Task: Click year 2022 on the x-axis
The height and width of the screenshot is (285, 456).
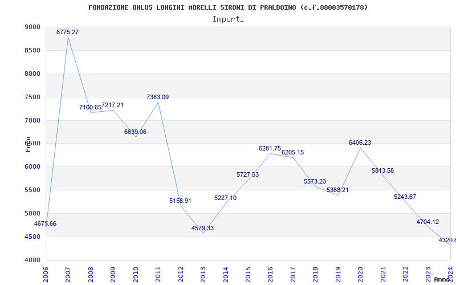Action: (x=405, y=275)
